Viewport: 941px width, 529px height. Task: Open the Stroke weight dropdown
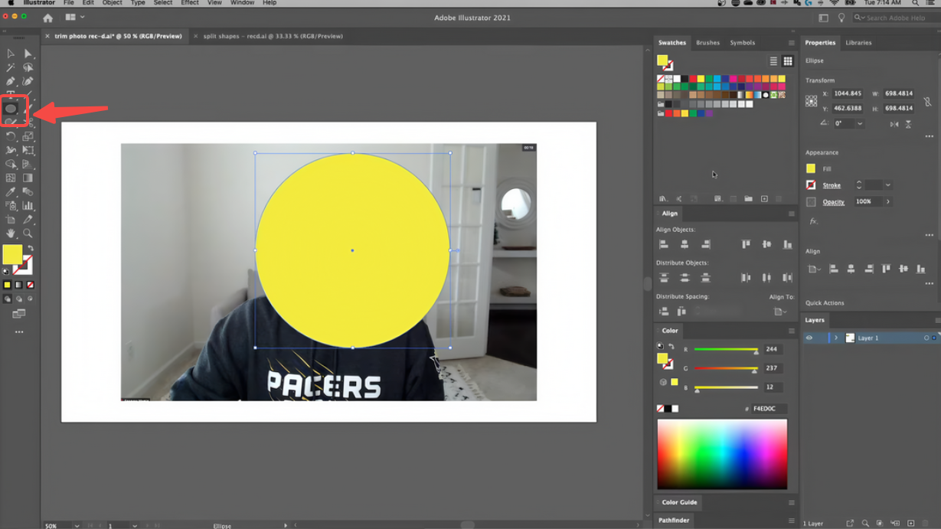pos(887,184)
